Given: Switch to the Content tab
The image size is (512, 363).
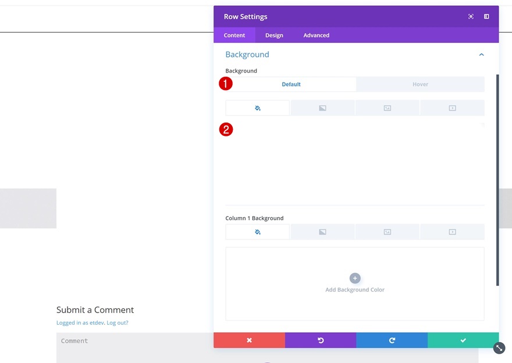Looking at the screenshot, I should tap(234, 35).
